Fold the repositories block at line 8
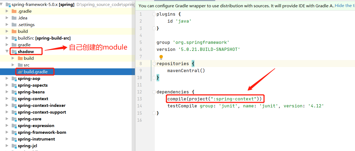 pyautogui.click(x=154, y=64)
